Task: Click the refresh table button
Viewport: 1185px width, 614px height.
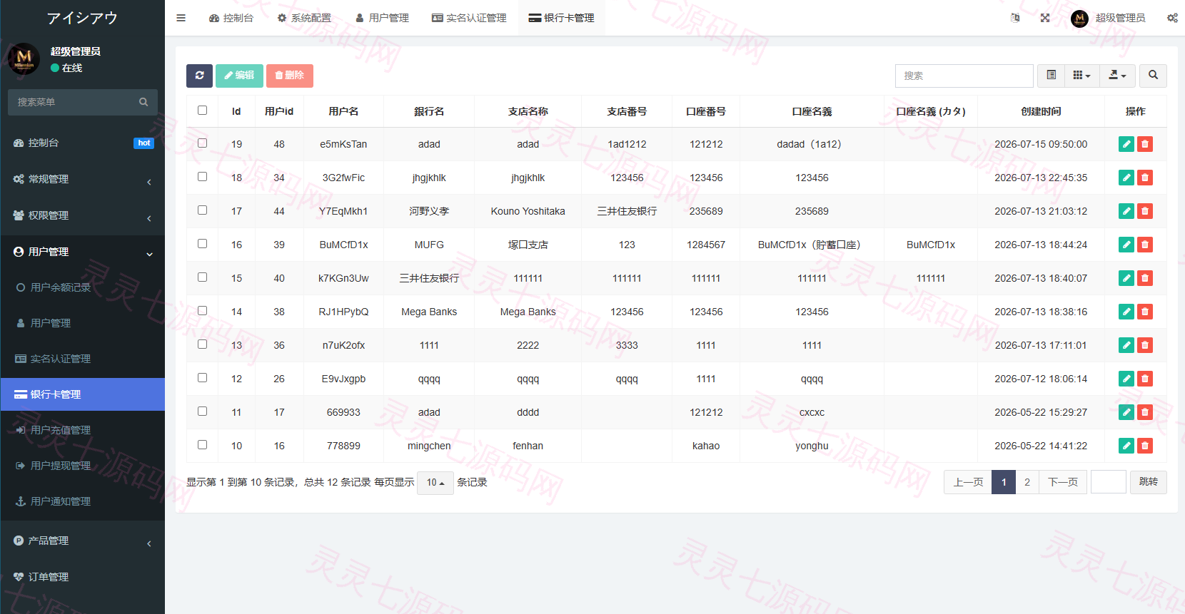Action: point(200,76)
